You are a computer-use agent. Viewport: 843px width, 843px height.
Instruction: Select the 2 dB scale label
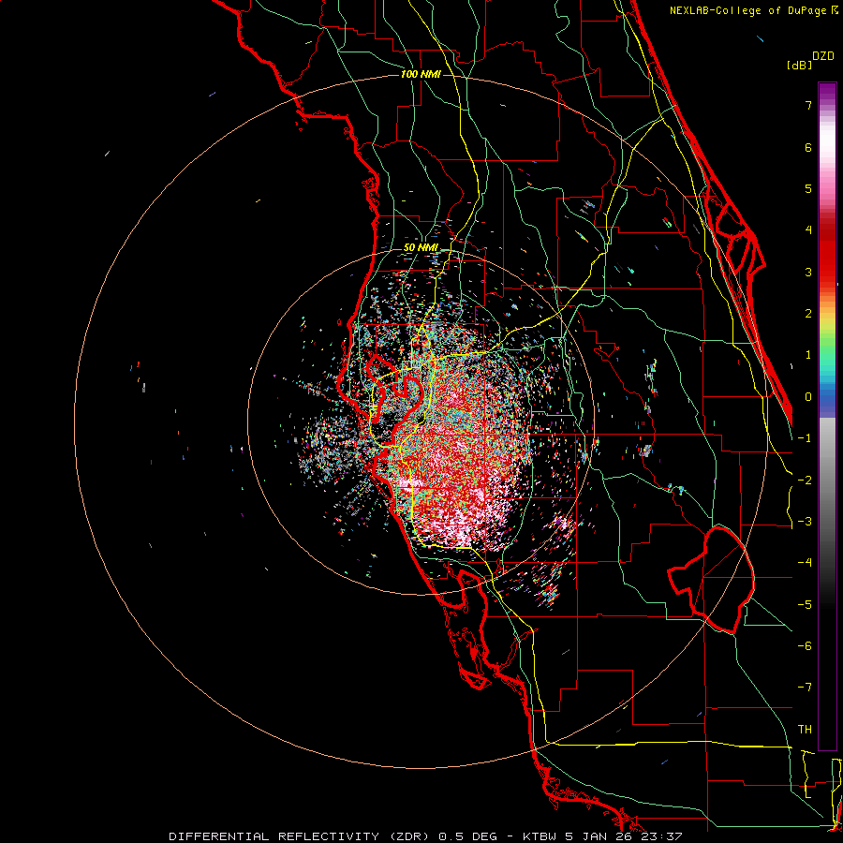pyautogui.click(x=808, y=314)
